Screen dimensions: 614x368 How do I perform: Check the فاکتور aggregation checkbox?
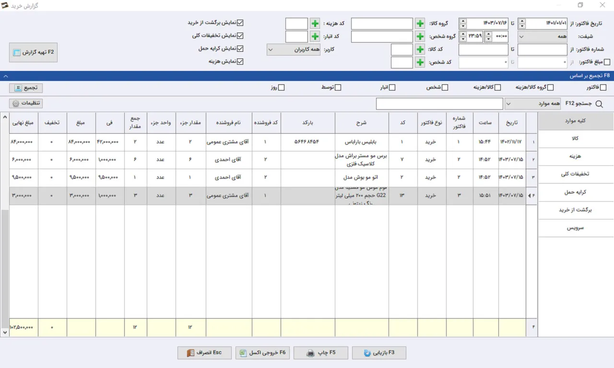(x=603, y=87)
